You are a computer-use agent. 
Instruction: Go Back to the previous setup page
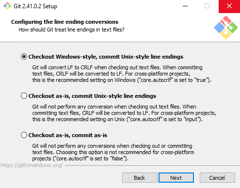click(140, 178)
